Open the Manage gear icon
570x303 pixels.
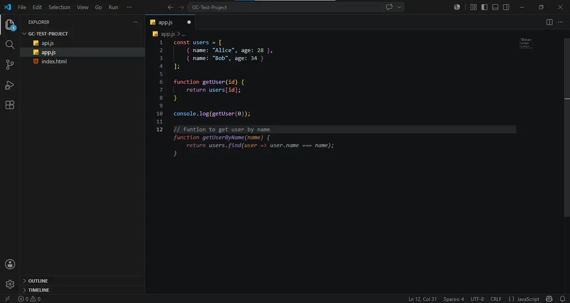[10, 284]
